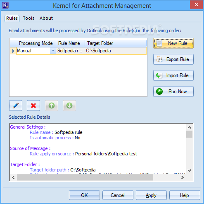Click the Processing Mode column header
Viewport: 204px width, 204px height.
pyautogui.click(x=36, y=43)
